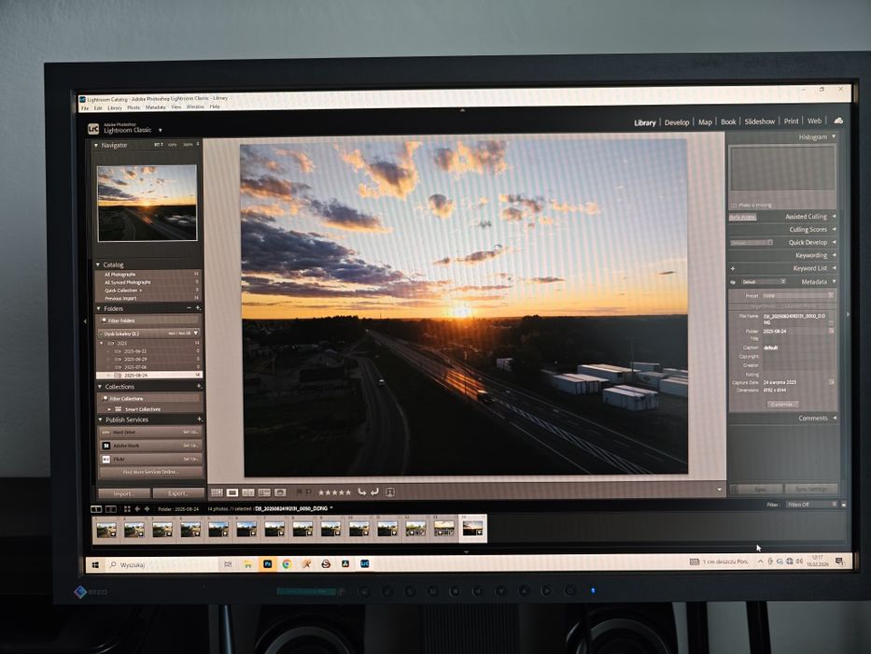Click Find More Services Online

(150, 472)
